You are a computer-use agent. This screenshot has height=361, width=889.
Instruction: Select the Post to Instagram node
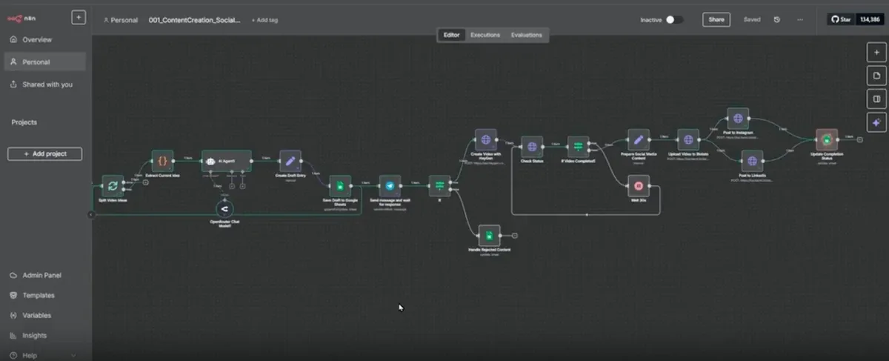pos(738,119)
